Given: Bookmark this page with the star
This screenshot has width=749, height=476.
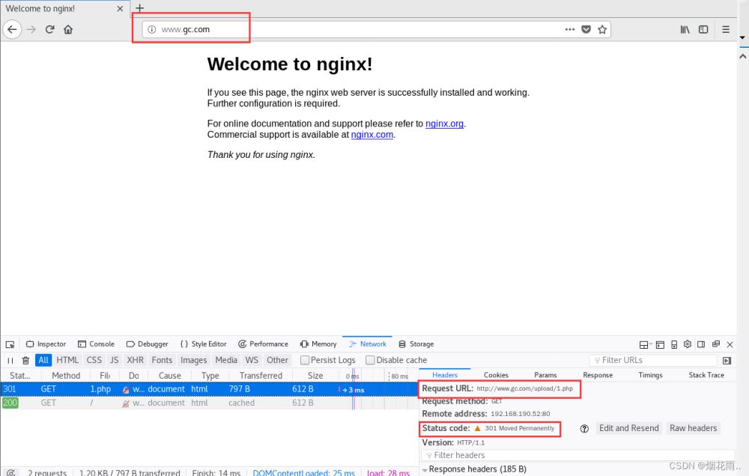Looking at the screenshot, I should [602, 30].
